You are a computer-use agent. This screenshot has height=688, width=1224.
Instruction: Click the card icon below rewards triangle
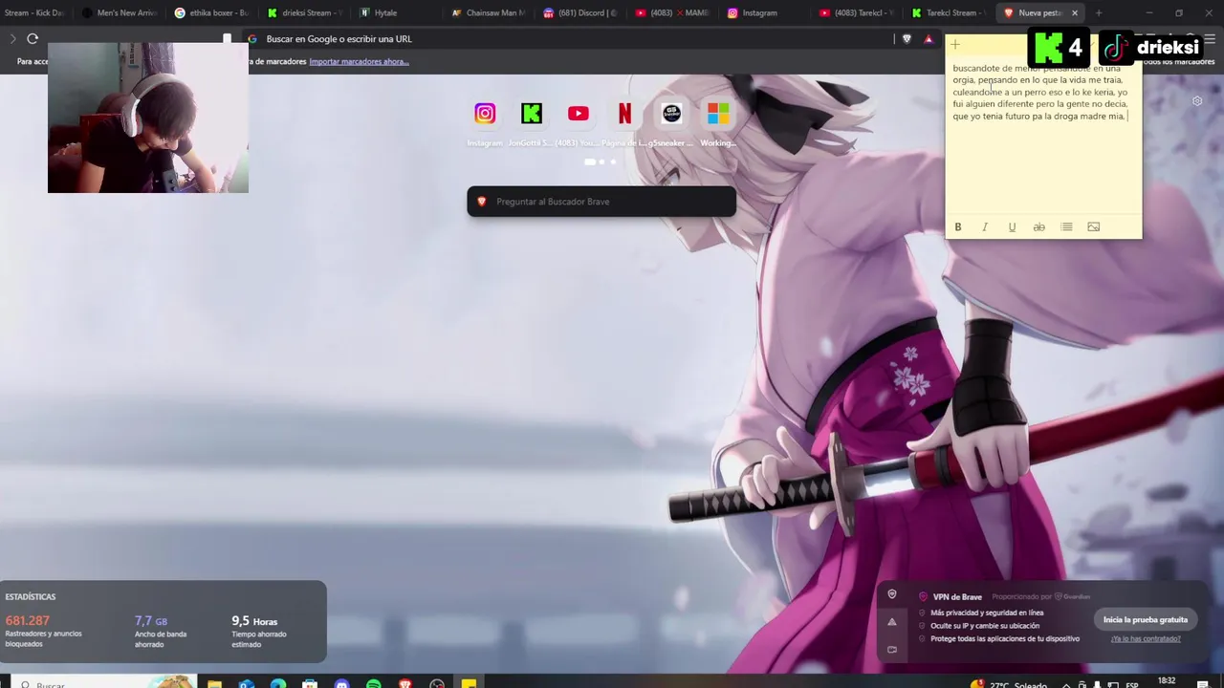point(892,650)
